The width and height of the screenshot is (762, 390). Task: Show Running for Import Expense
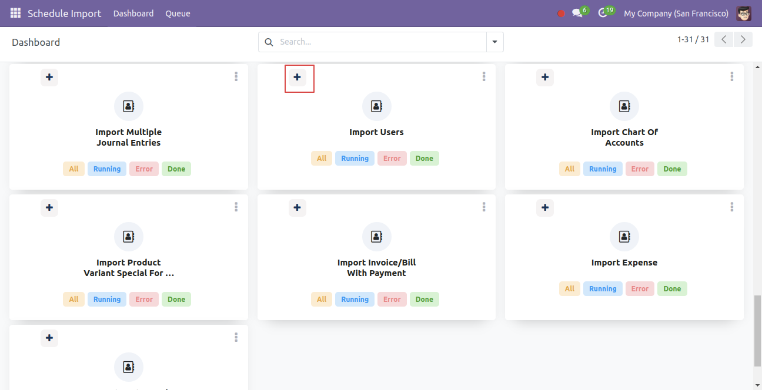tap(603, 289)
